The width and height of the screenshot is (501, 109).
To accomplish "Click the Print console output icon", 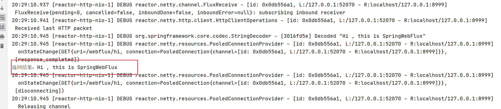I will click(x=2, y=37).
